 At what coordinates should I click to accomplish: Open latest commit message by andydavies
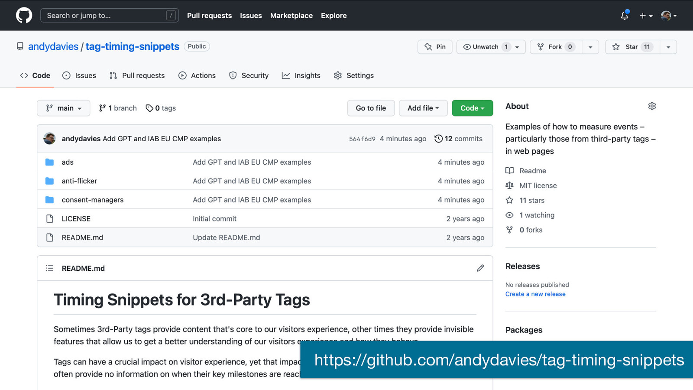[x=162, y=139]
